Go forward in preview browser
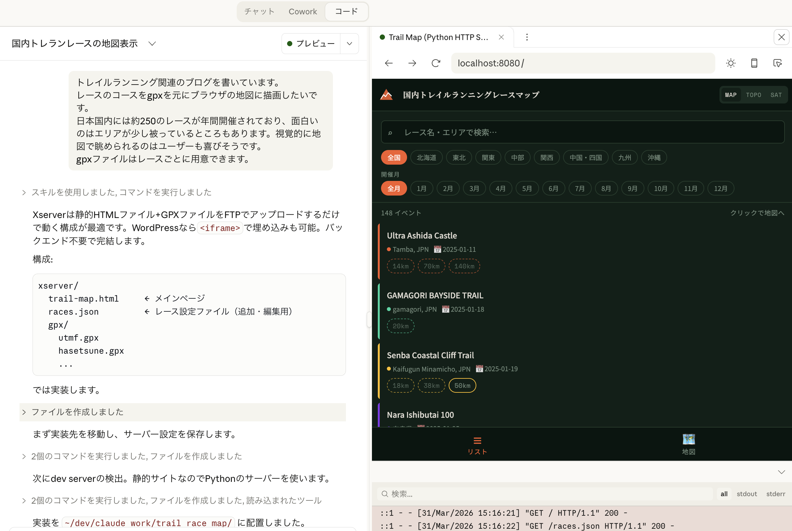Viewport: 792px width, 531px height. pyautogui.click(x=412, y=63)
